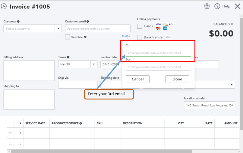The image size is (243, 153).
Task: Click the Send later info icon
Action: [x=85, y=37]
